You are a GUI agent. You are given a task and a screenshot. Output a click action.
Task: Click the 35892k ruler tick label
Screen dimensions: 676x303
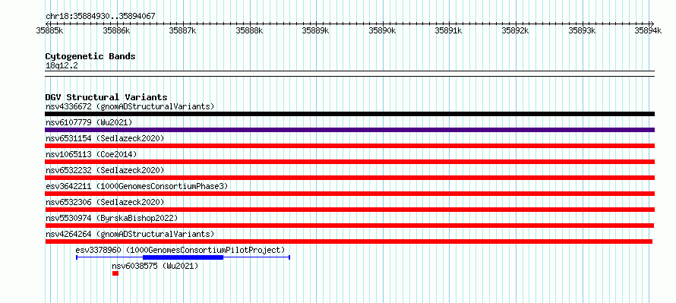[516, 30]
